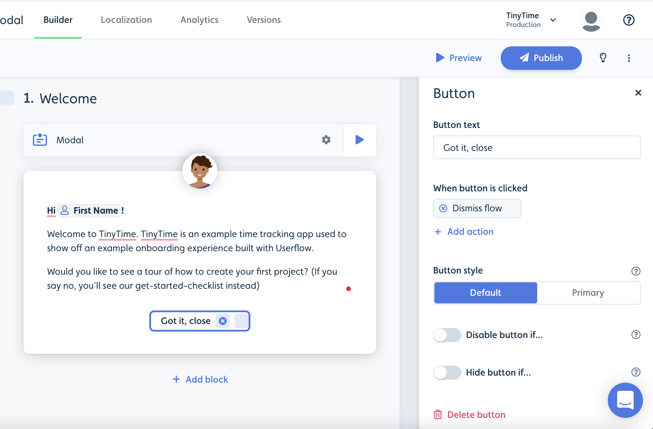Image resolution: width=653 pixels, height=429 pixels.
Task: Click the Default button style option
Action: [x=485, y=293]
